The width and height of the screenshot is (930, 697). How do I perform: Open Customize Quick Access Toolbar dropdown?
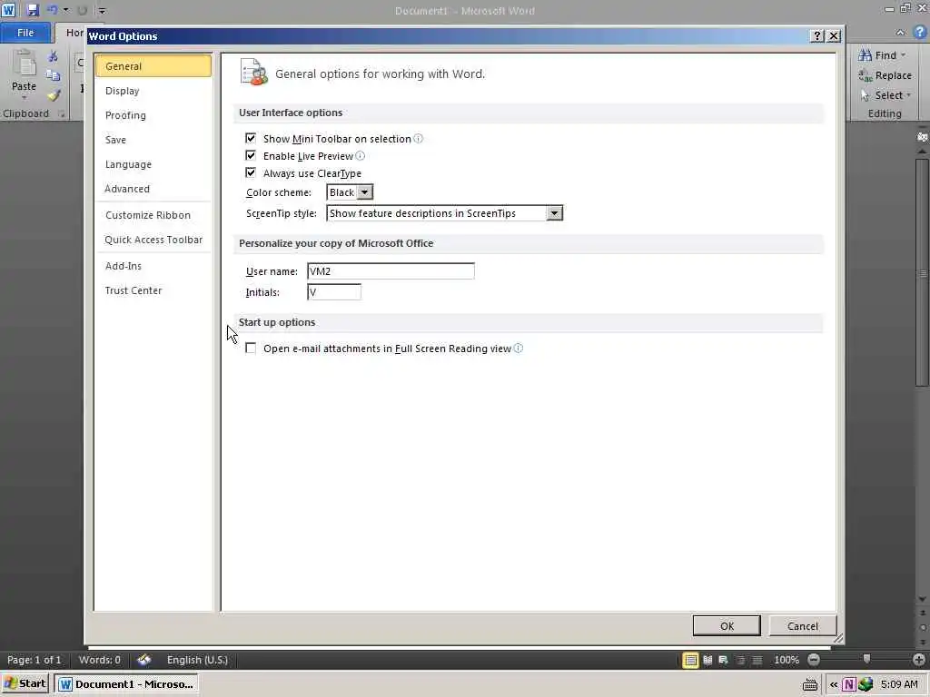coord(102,10)
